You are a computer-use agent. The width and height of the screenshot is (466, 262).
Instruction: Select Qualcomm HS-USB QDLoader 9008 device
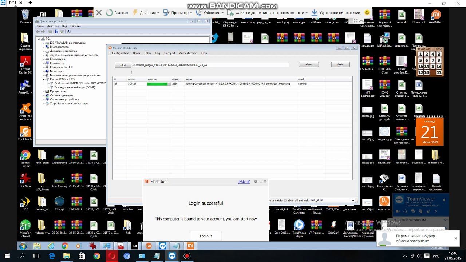click(80, 83)
